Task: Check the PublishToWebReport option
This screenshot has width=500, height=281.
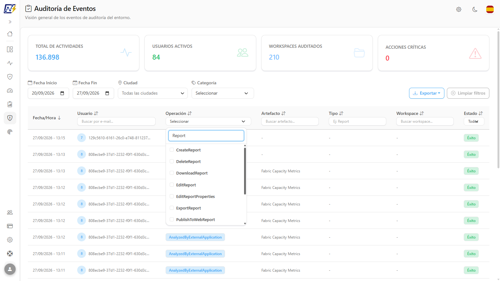Action: point(172,219)
